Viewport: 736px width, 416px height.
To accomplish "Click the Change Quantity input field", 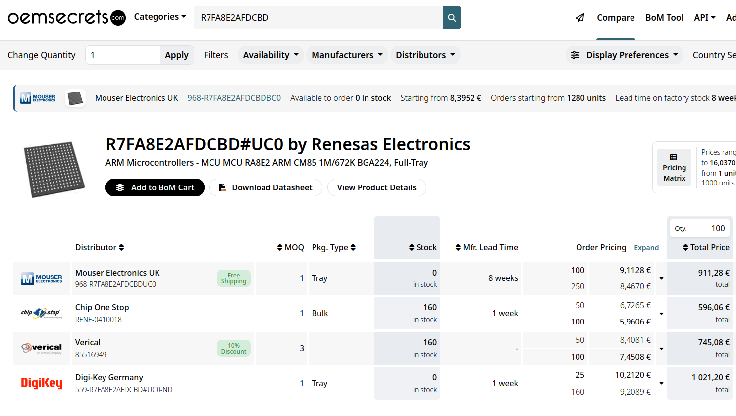I will 123,55.
